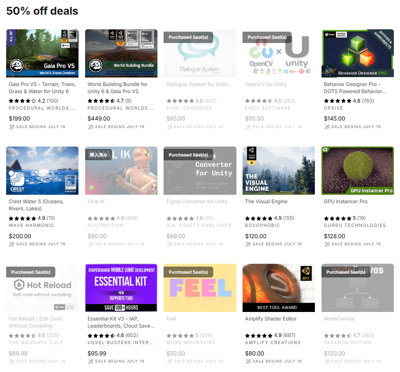400x372 pixels.
Task: Open publisher GURBU TECHNOLOGIES
Action: point(355,225)
